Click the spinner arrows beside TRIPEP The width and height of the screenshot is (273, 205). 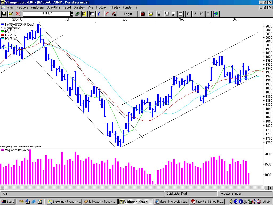point(72,14)
